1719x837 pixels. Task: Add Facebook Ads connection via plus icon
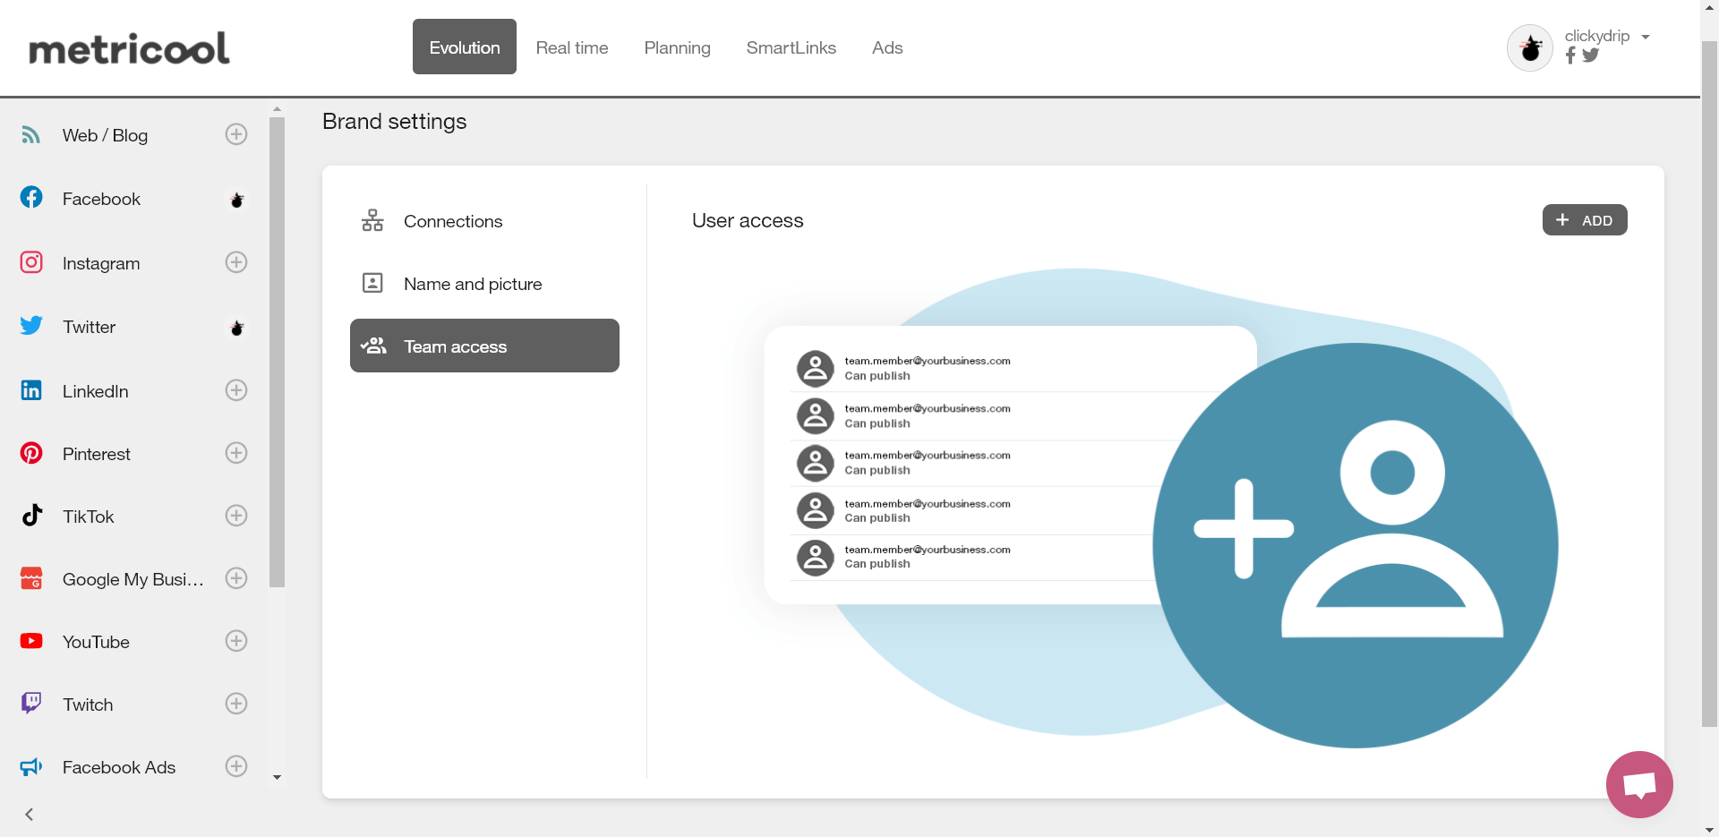click(x=236, y=766)
